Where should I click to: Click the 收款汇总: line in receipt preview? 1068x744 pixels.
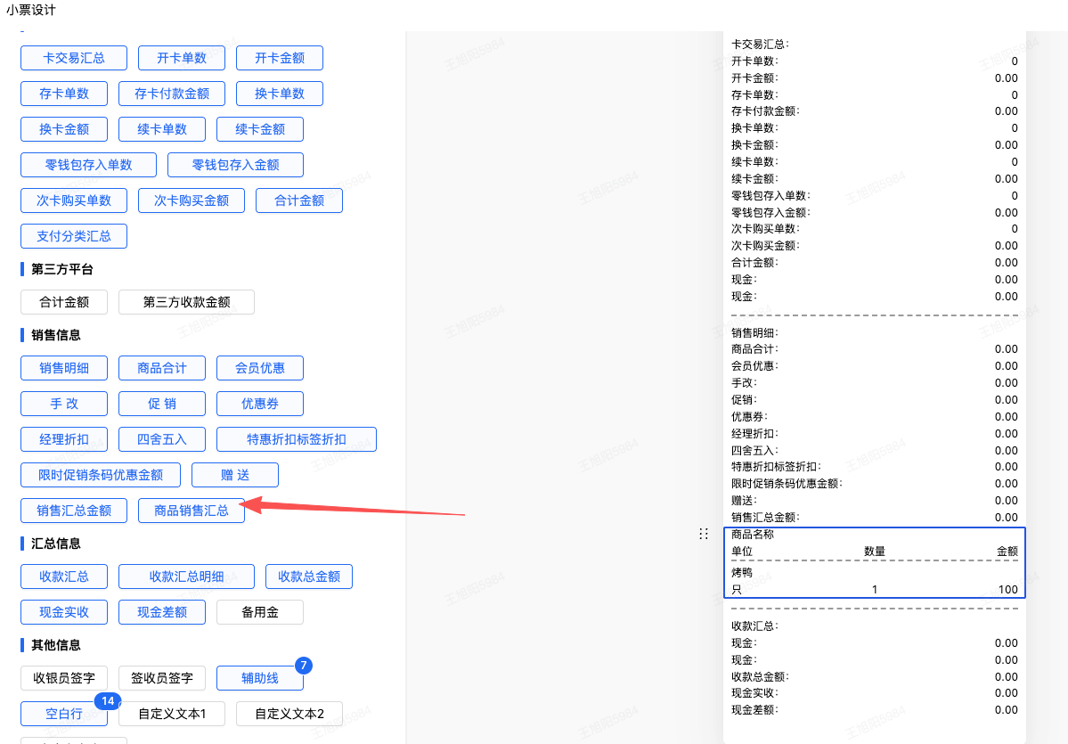coord(754,626)
